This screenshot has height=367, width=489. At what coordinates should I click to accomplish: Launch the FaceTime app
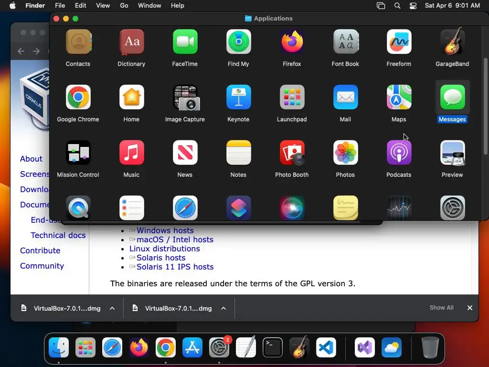[x=185, y=42]
